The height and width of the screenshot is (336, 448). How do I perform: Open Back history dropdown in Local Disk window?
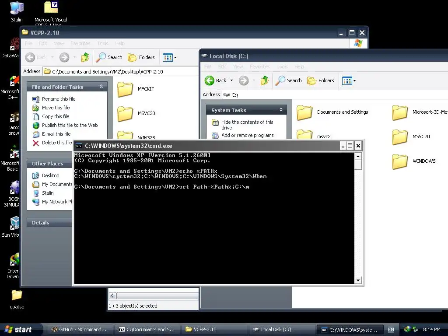[232, 80]
